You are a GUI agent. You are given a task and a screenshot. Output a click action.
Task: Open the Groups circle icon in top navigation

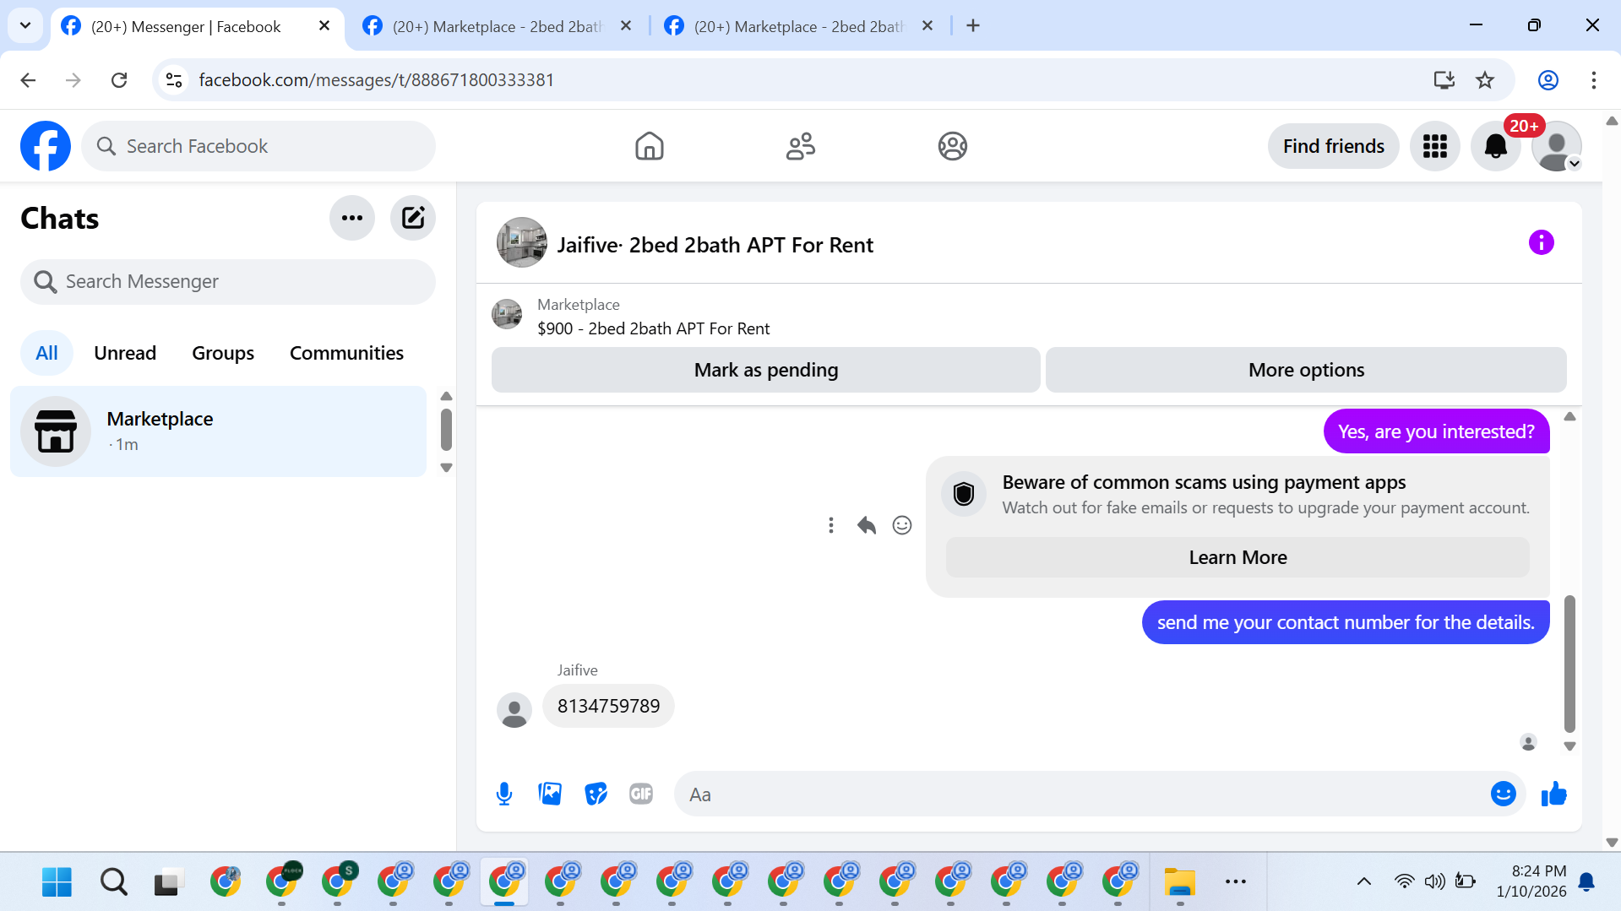point(952,146)
